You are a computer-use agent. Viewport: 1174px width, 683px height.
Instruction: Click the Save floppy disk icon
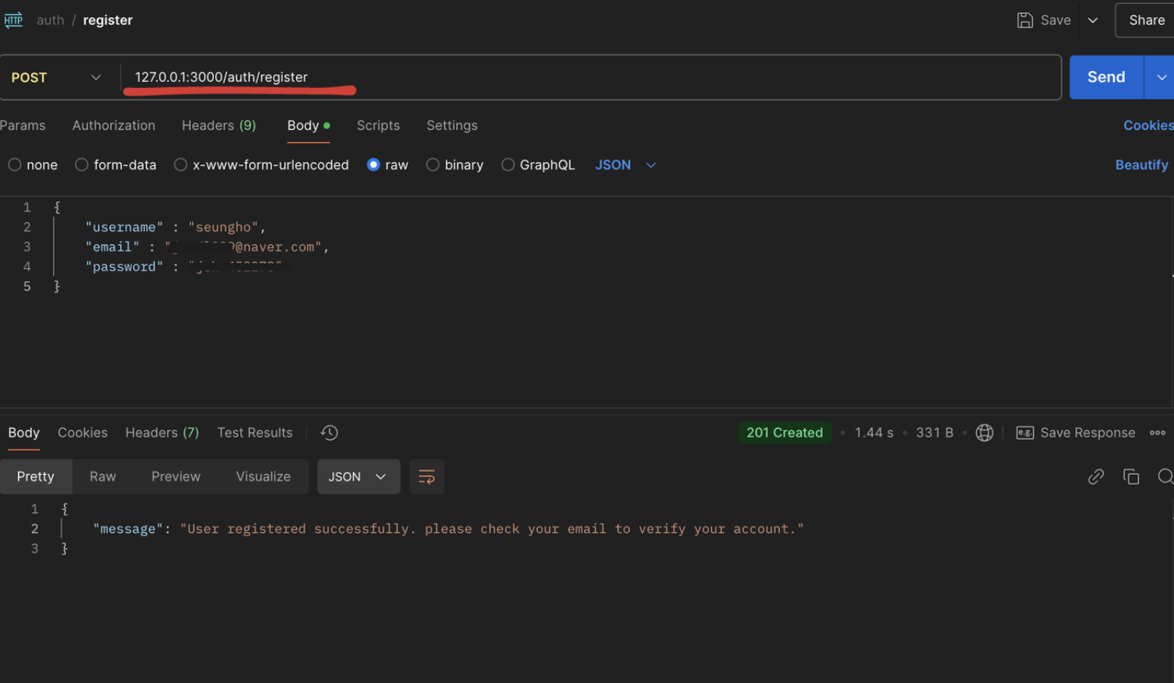pyautogui.click(x=1025, y=20)
